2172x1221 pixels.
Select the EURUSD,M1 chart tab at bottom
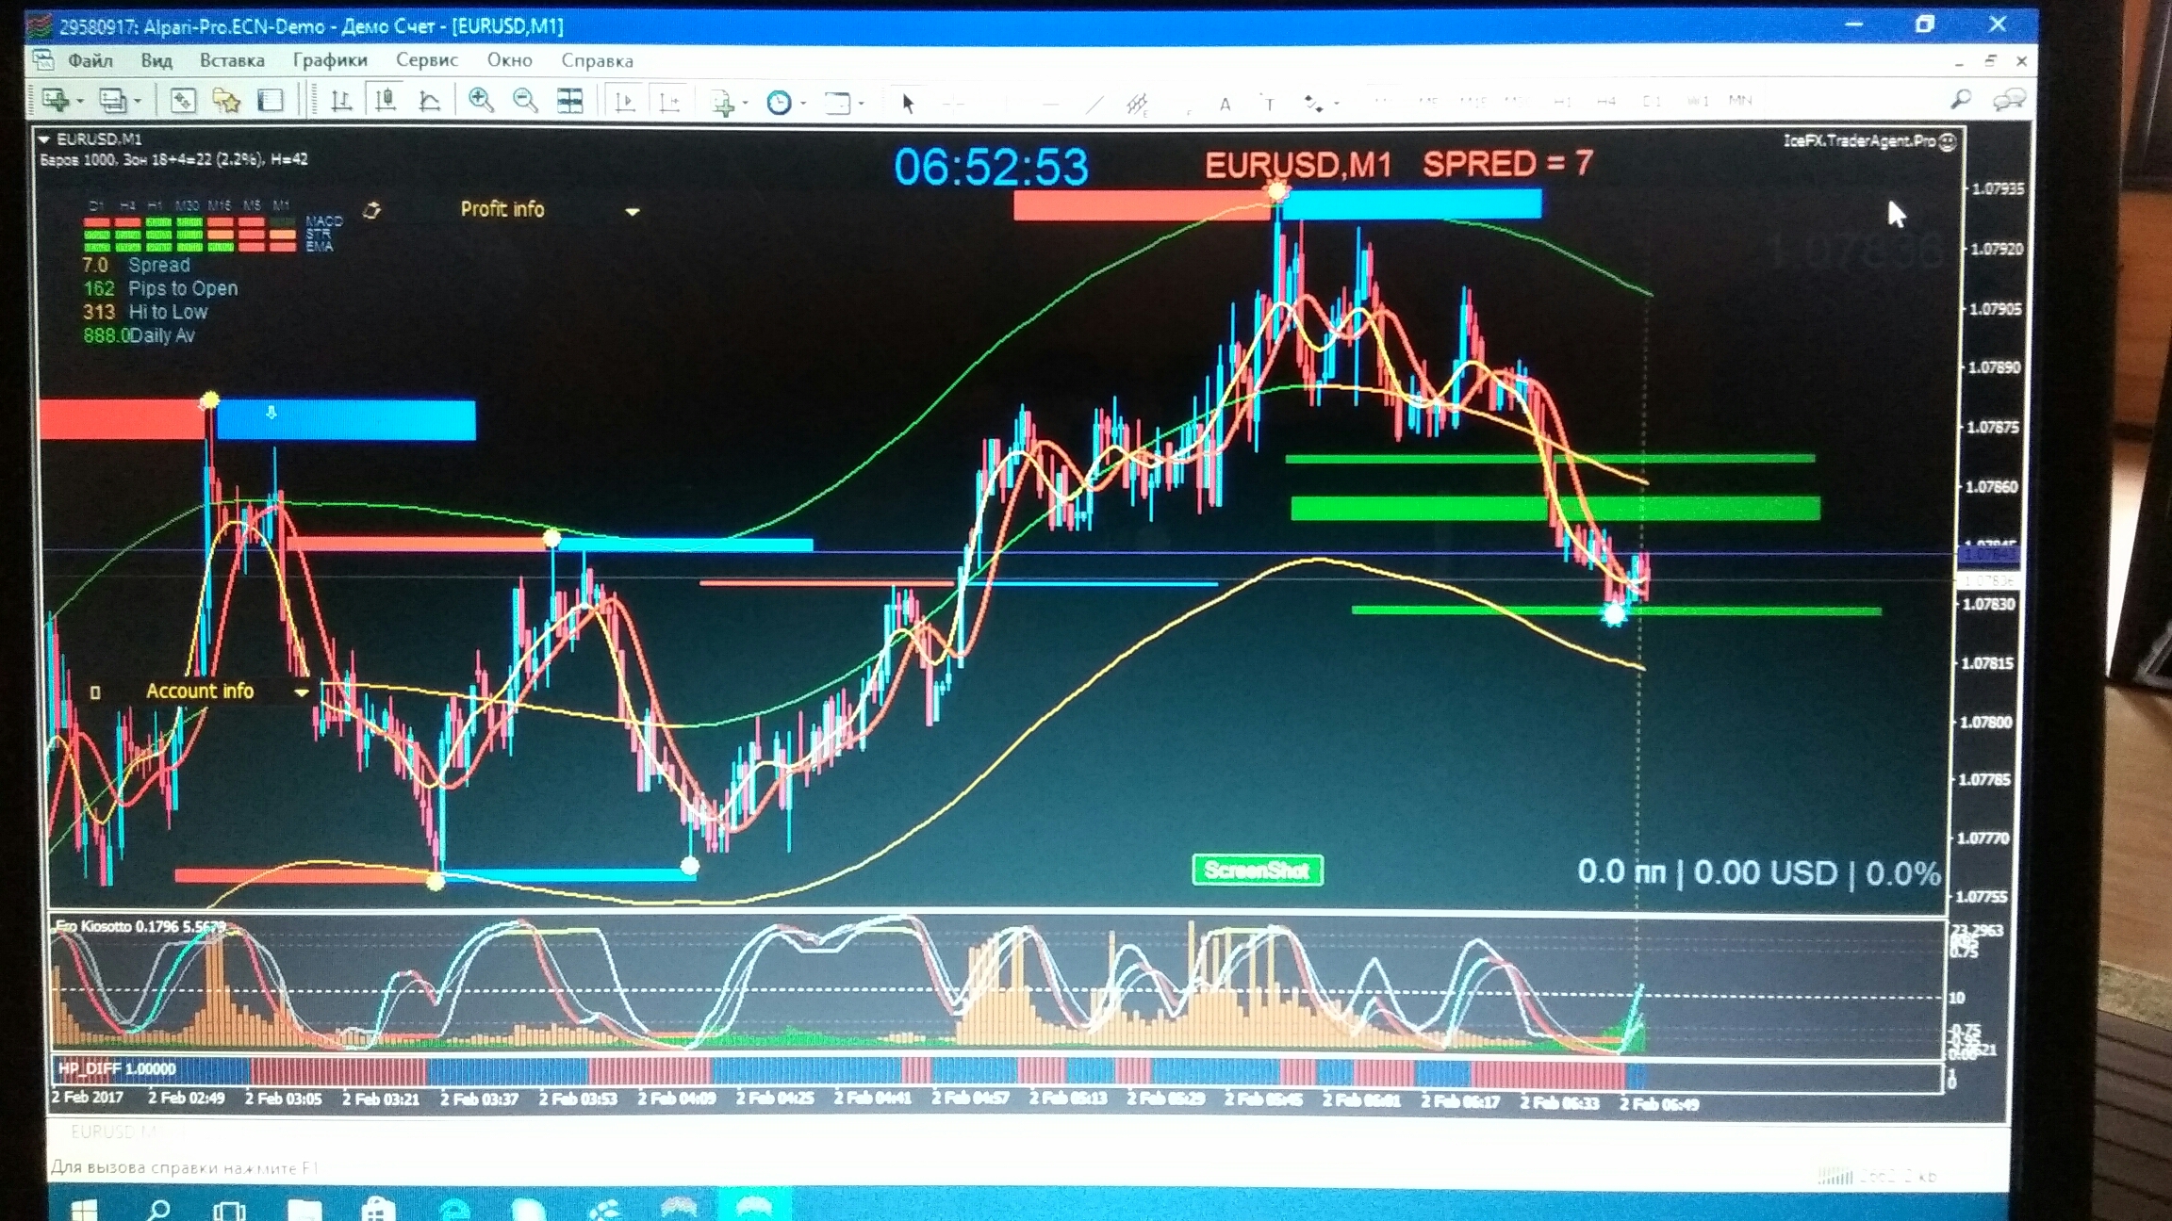[113, 1131]
